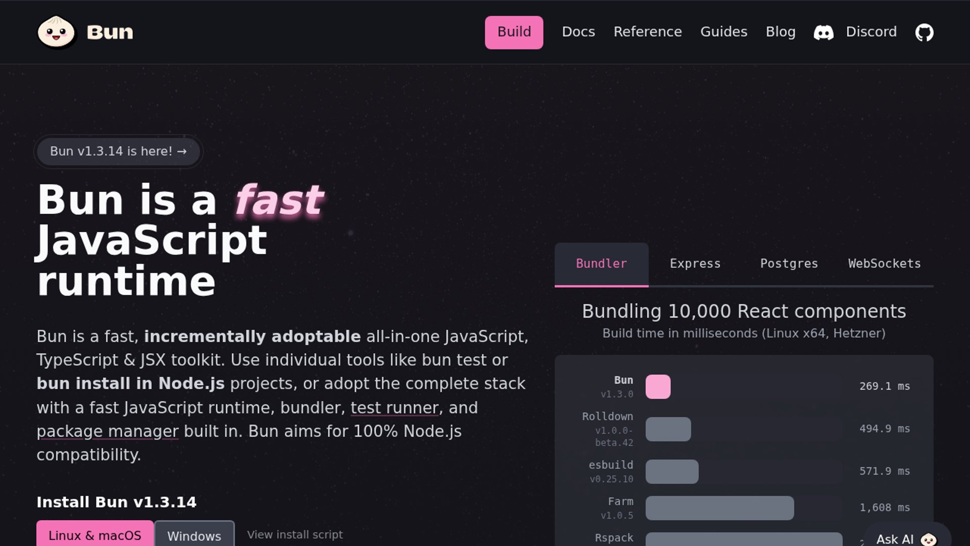Viewport: 970px width, 546px height.
Task: Click the 1,608 ms value
Action: 885,508
